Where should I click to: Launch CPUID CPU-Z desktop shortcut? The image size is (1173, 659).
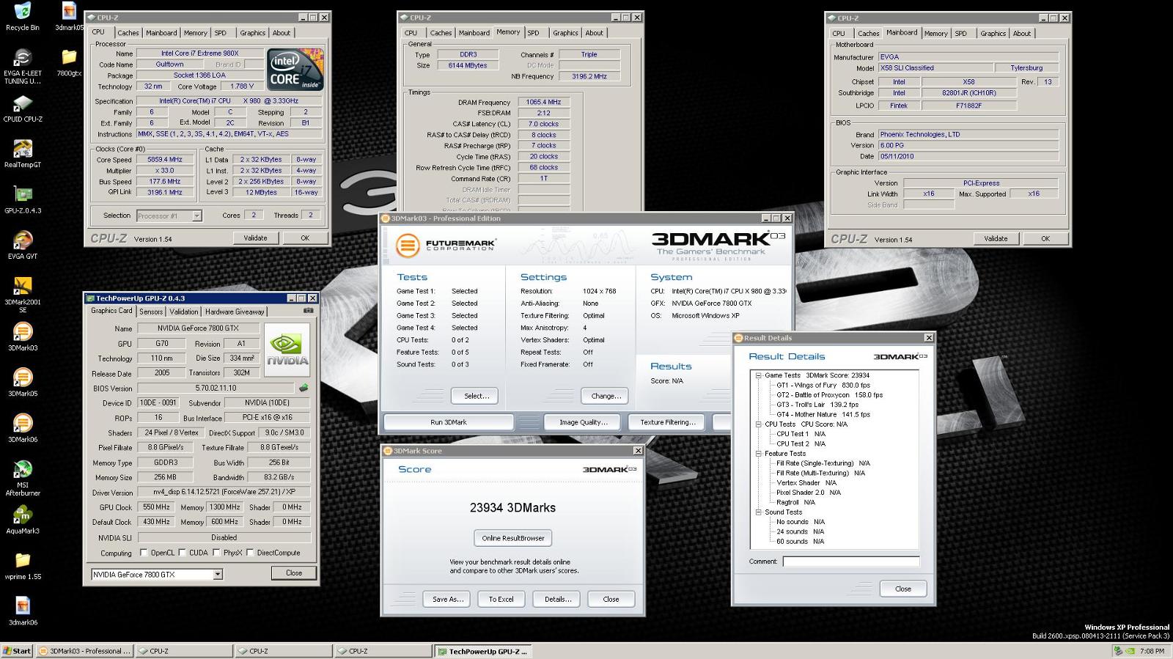click(23, 108)
